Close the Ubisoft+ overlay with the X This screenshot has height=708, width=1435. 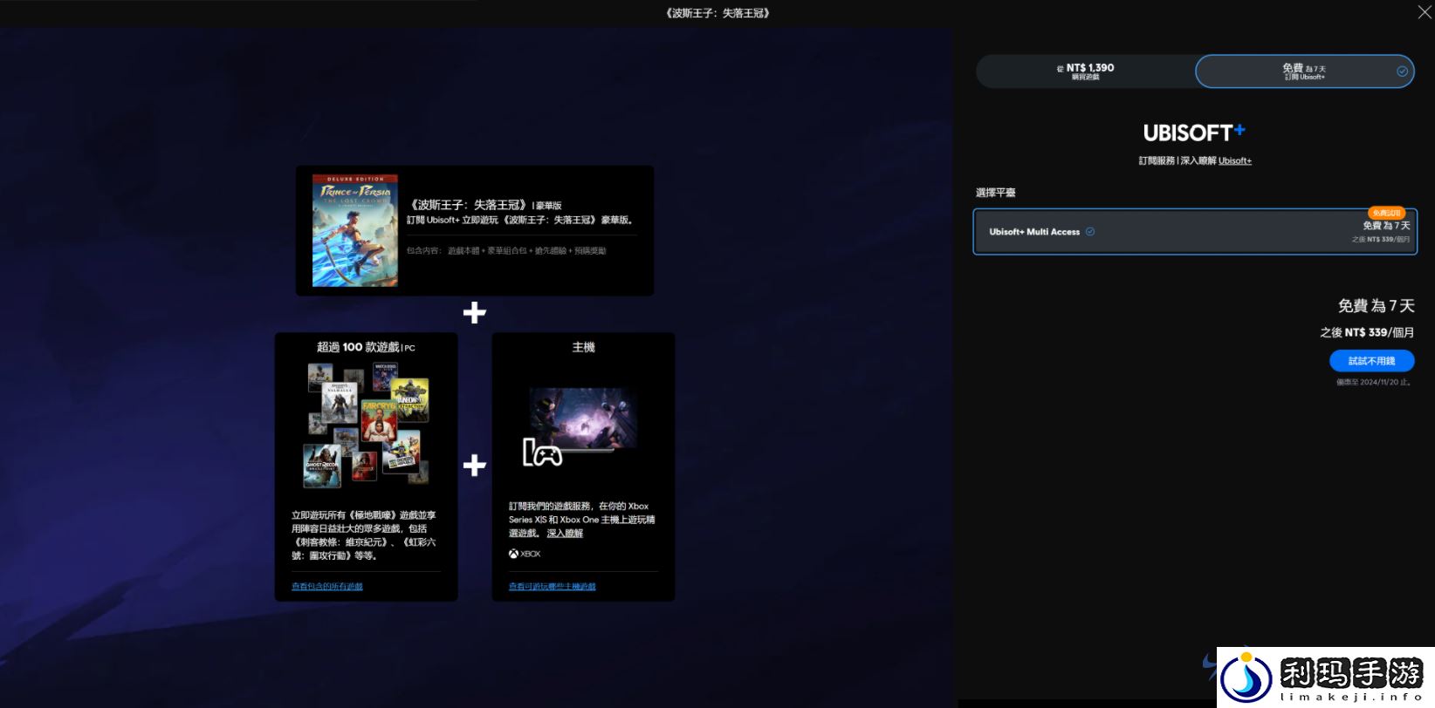[x=1424, y=12]
